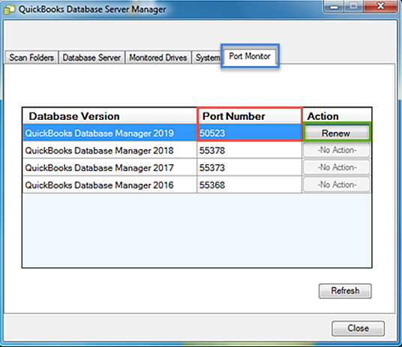Viewport: 402px width, 347px height.
Task: Maximize the Database Server Manager window
Action: click(x=353, y=6)
